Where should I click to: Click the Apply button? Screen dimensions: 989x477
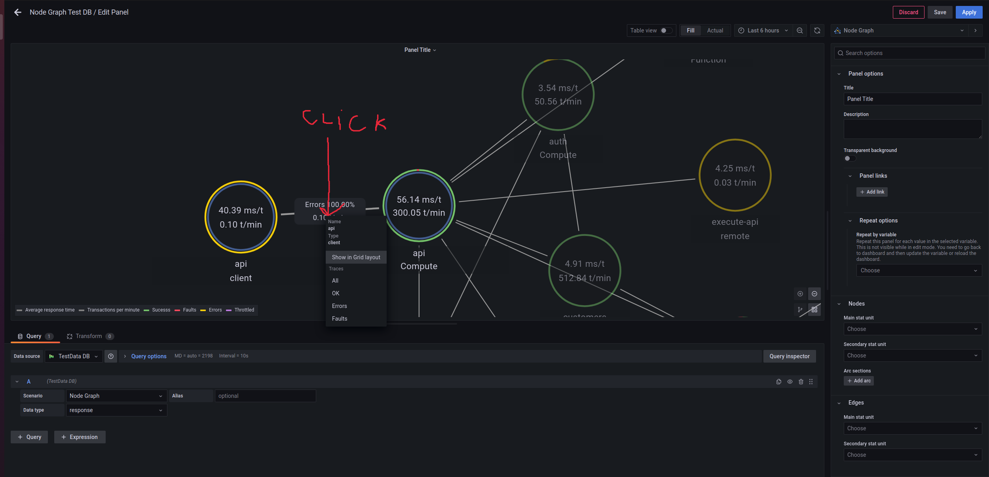(969, 12)
